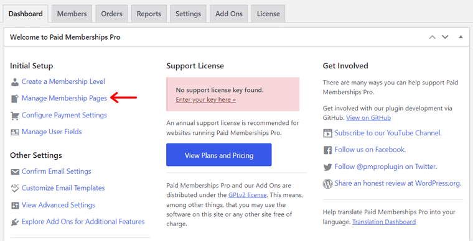The width and height of the screenshot is (473, 241).
Task: Click the Enter your key here link
Action: [206, 99]
